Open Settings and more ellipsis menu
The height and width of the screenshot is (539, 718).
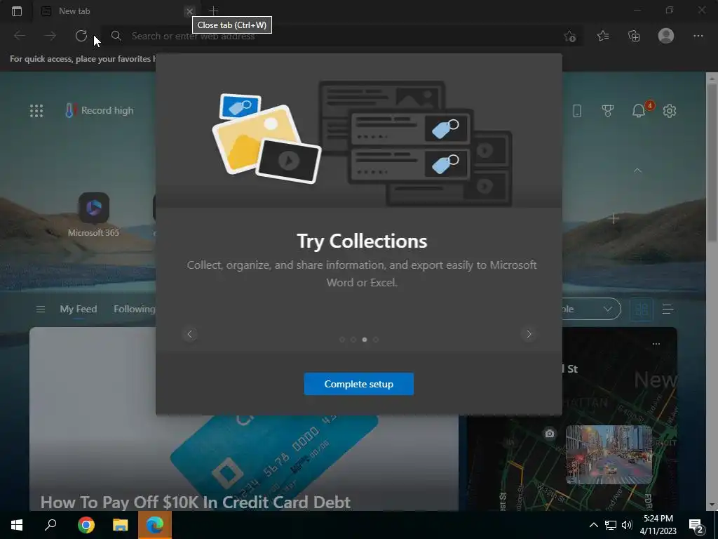698,36
